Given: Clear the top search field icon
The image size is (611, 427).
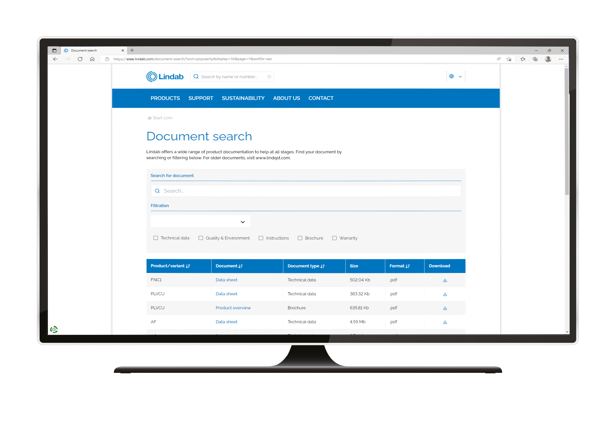Looking at the screenshot, I should [269, 77].
